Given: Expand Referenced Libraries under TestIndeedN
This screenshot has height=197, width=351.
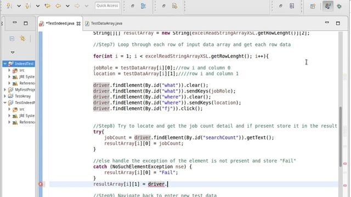Looking at the screenshot, I should point(9,122).
